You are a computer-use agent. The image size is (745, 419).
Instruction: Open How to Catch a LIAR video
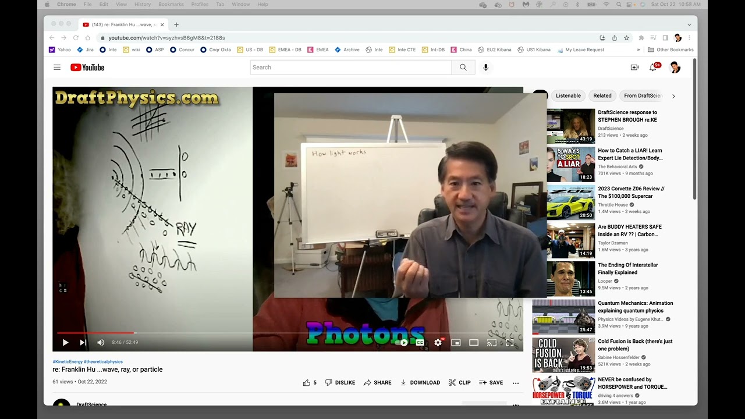tap(630, 154)
